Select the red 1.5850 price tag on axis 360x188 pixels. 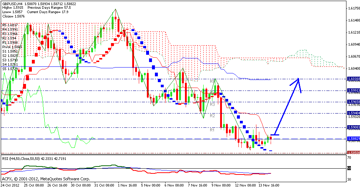[x=353, y=153]
